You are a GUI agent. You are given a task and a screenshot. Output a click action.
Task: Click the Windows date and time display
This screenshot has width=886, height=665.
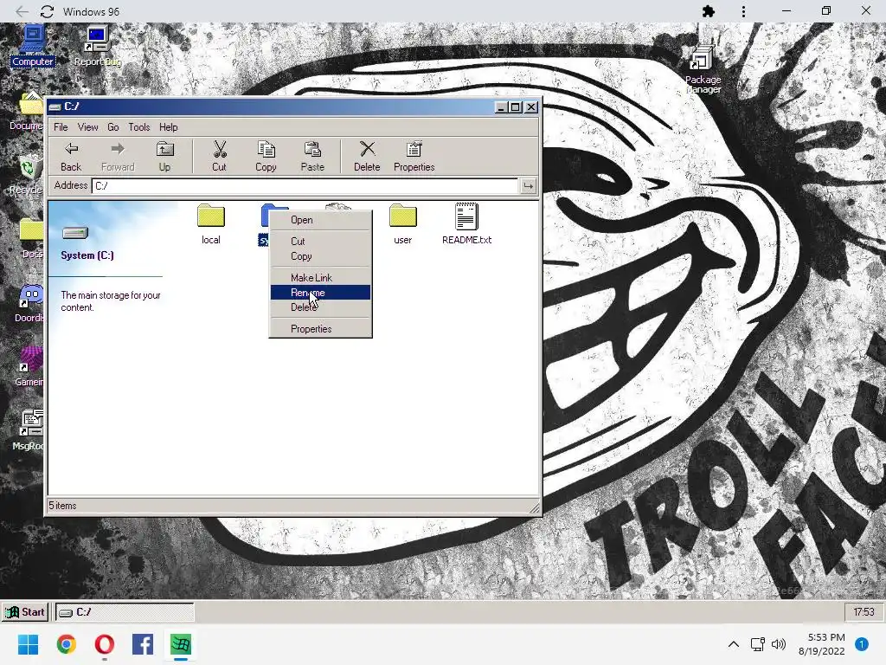coord(822,644)
